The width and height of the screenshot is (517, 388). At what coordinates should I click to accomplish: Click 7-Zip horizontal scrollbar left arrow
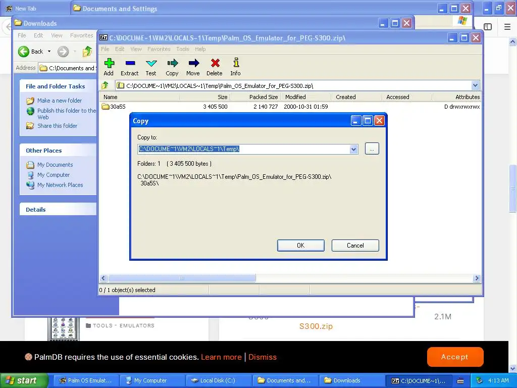point(103,278)
